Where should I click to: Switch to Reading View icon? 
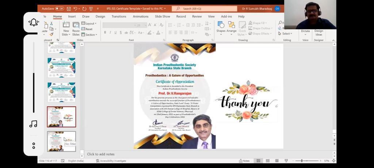click(277, 161)
